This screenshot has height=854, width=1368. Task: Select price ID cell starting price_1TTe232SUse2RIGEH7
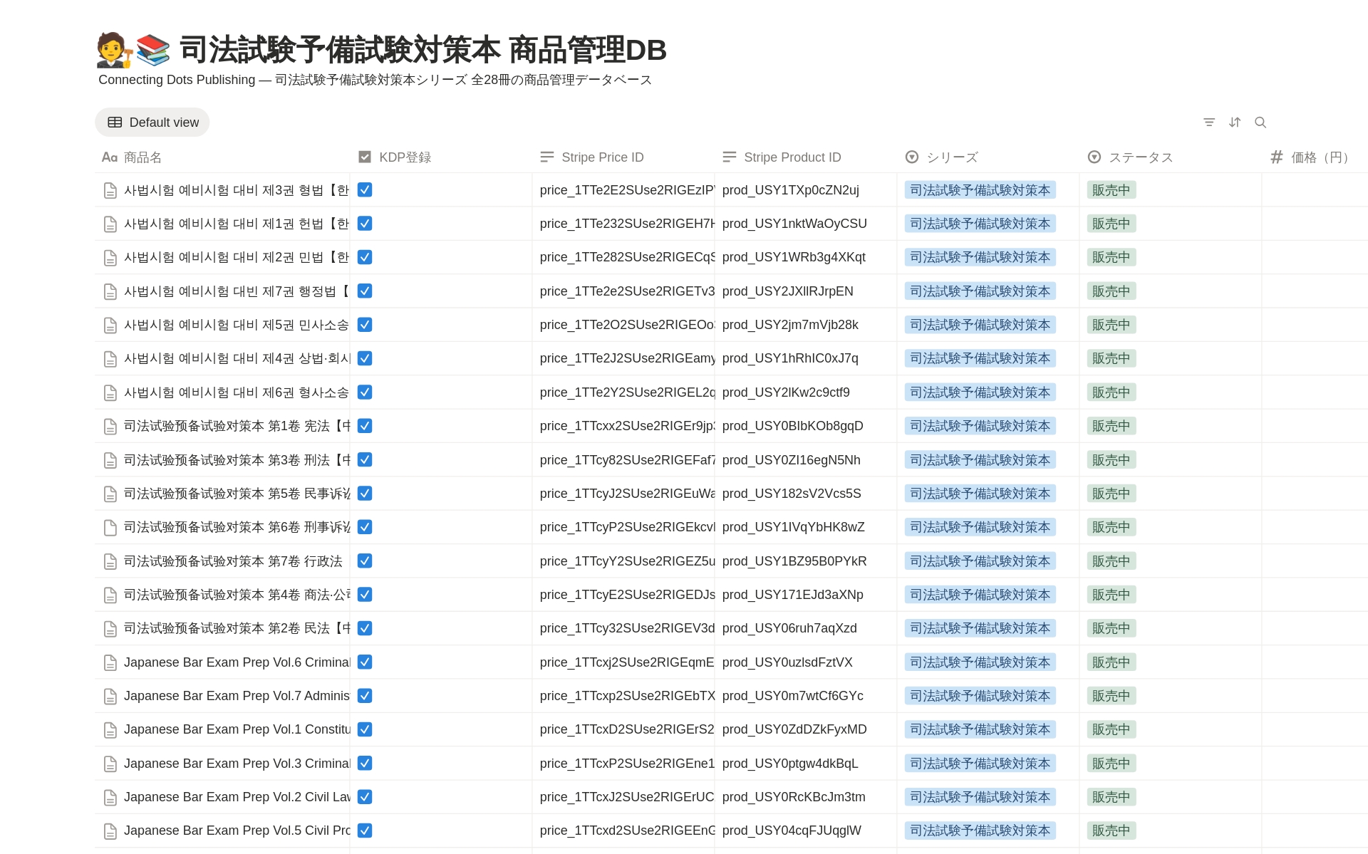click(623, 224)
